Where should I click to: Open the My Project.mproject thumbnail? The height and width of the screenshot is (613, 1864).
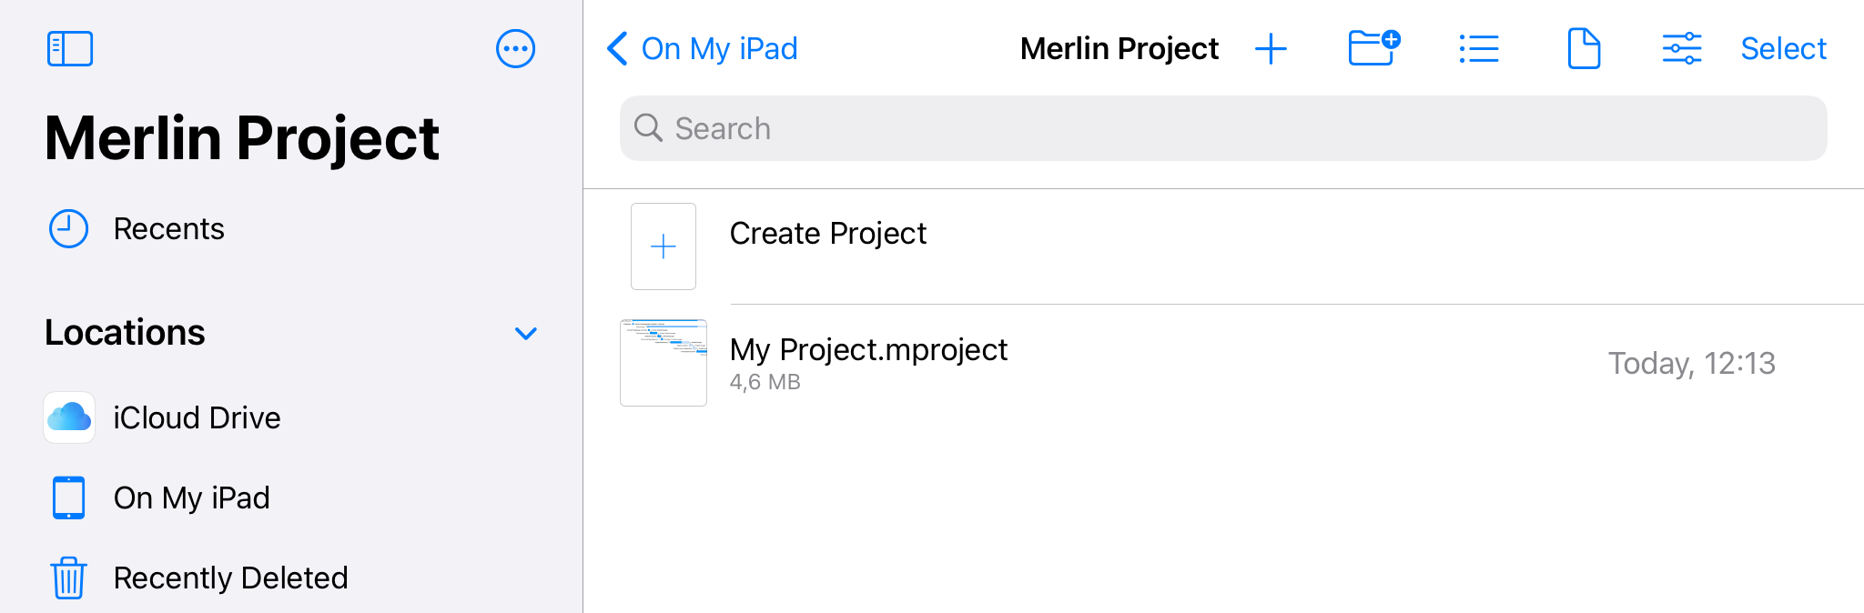tap(664, 363)
